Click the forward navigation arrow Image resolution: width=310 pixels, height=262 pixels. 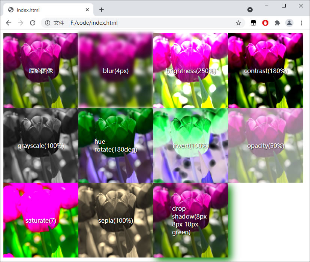pos(21,23)
